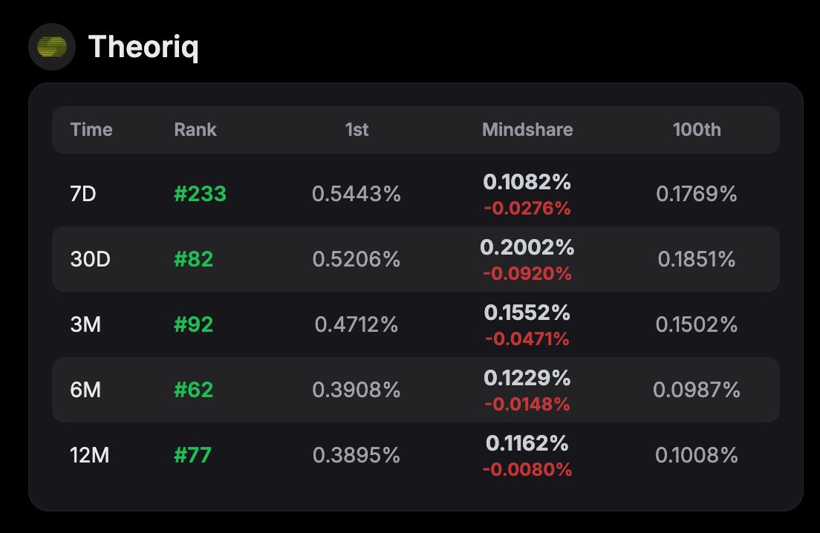Image resolution: width=820 pixels, height=533 pixels.
Task: Click the 0.1769% 100th place value
Action: pos(697,194)
